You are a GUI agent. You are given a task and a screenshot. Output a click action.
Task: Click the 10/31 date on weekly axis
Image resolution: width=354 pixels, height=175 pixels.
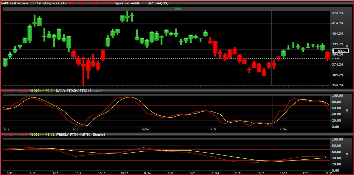tap(169, 173)
